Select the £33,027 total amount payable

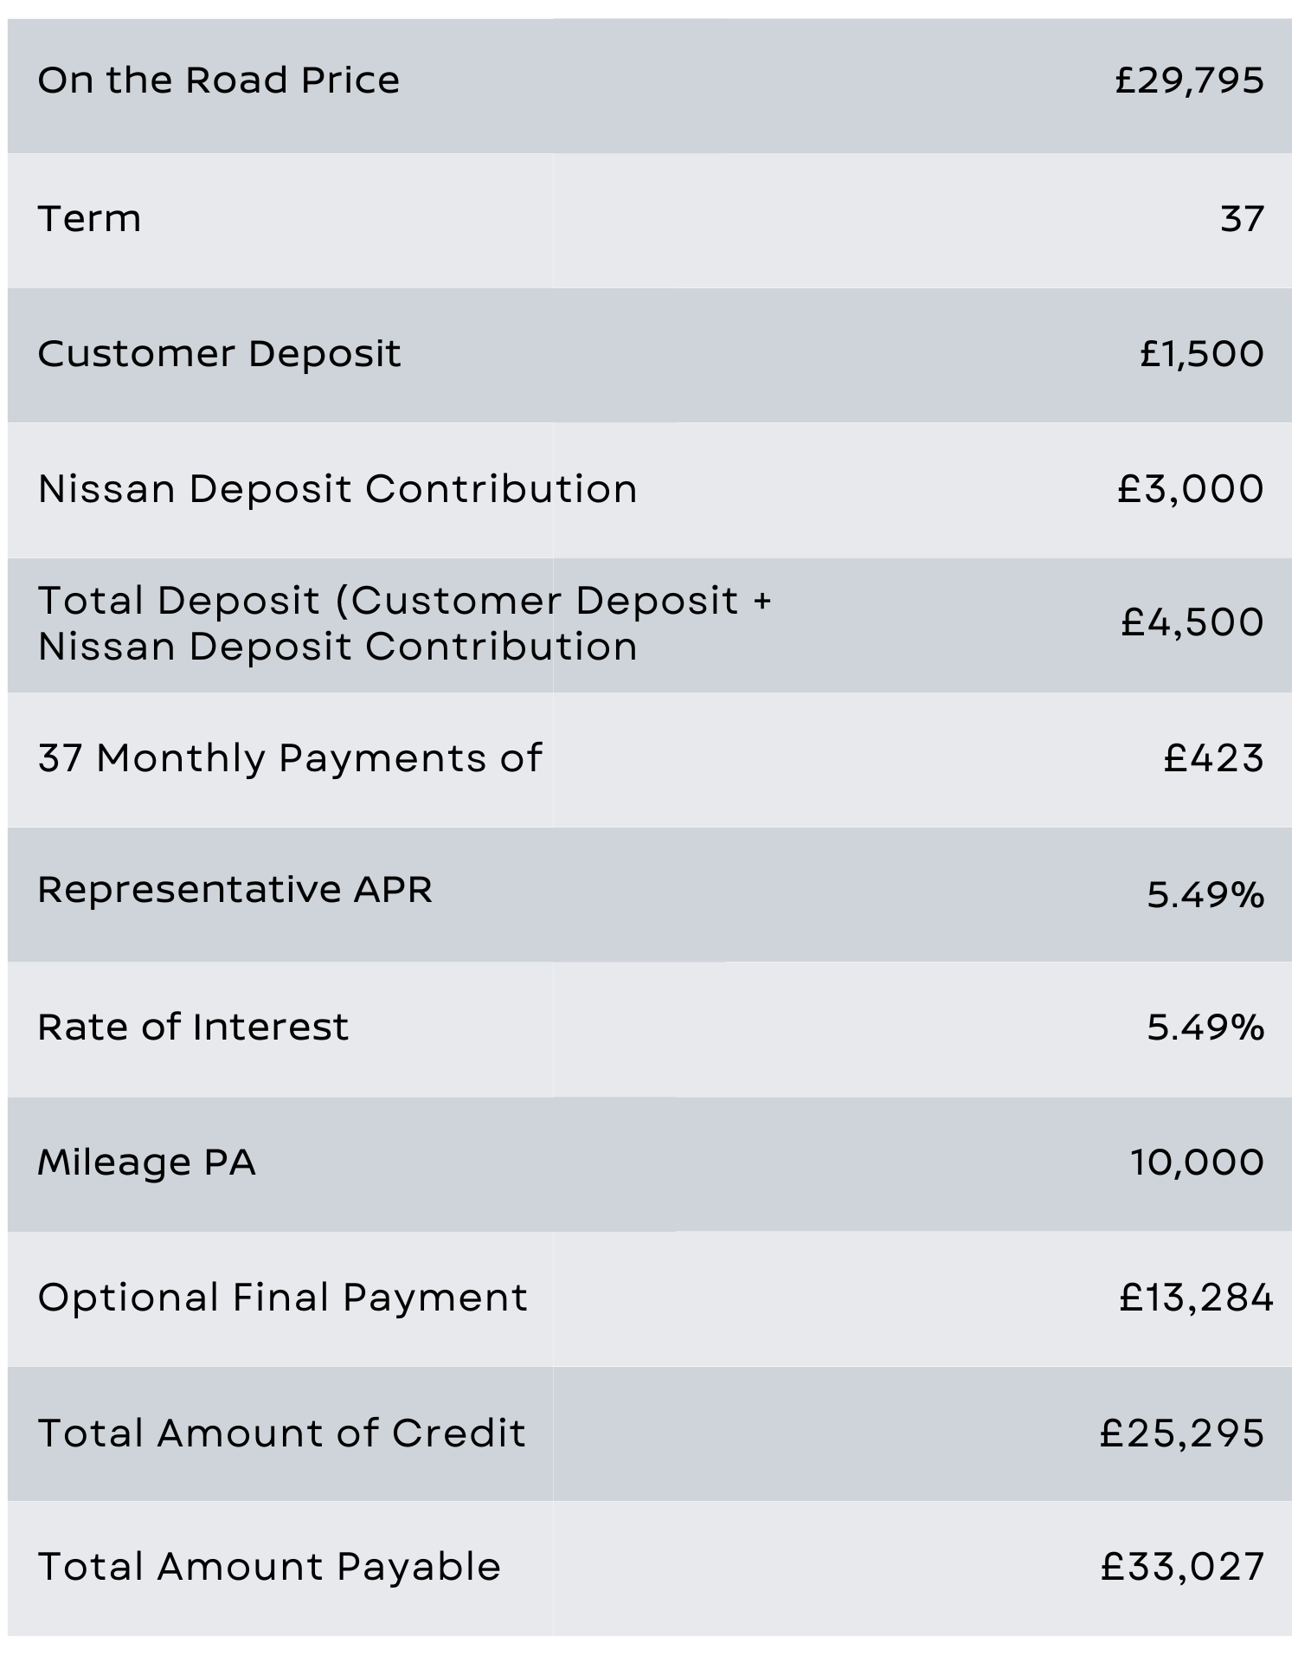click(x=1182, y=1568)
